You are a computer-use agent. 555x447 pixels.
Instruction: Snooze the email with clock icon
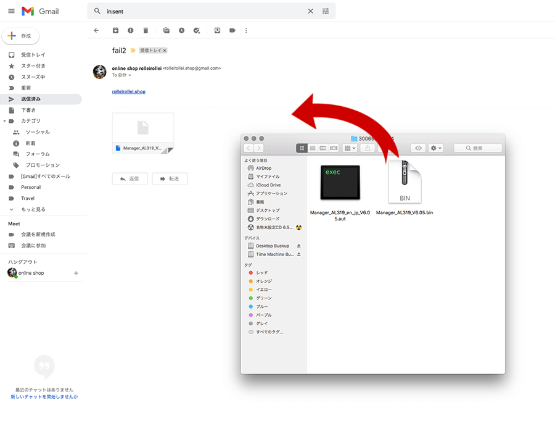pyautogui.click(x=181, y=30)
